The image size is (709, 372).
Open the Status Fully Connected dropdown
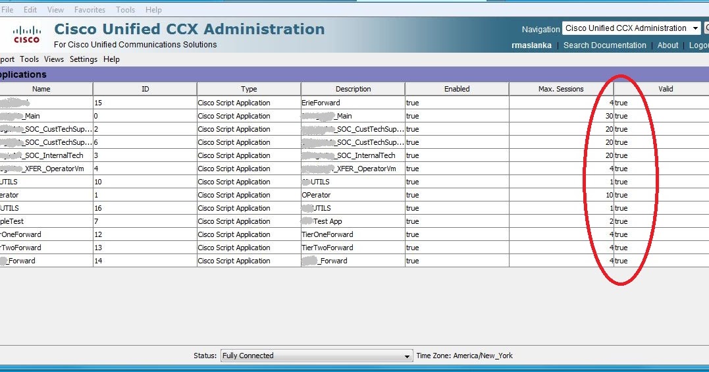317,356
